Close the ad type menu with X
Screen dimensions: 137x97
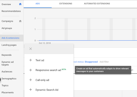[x=31, y=49]
